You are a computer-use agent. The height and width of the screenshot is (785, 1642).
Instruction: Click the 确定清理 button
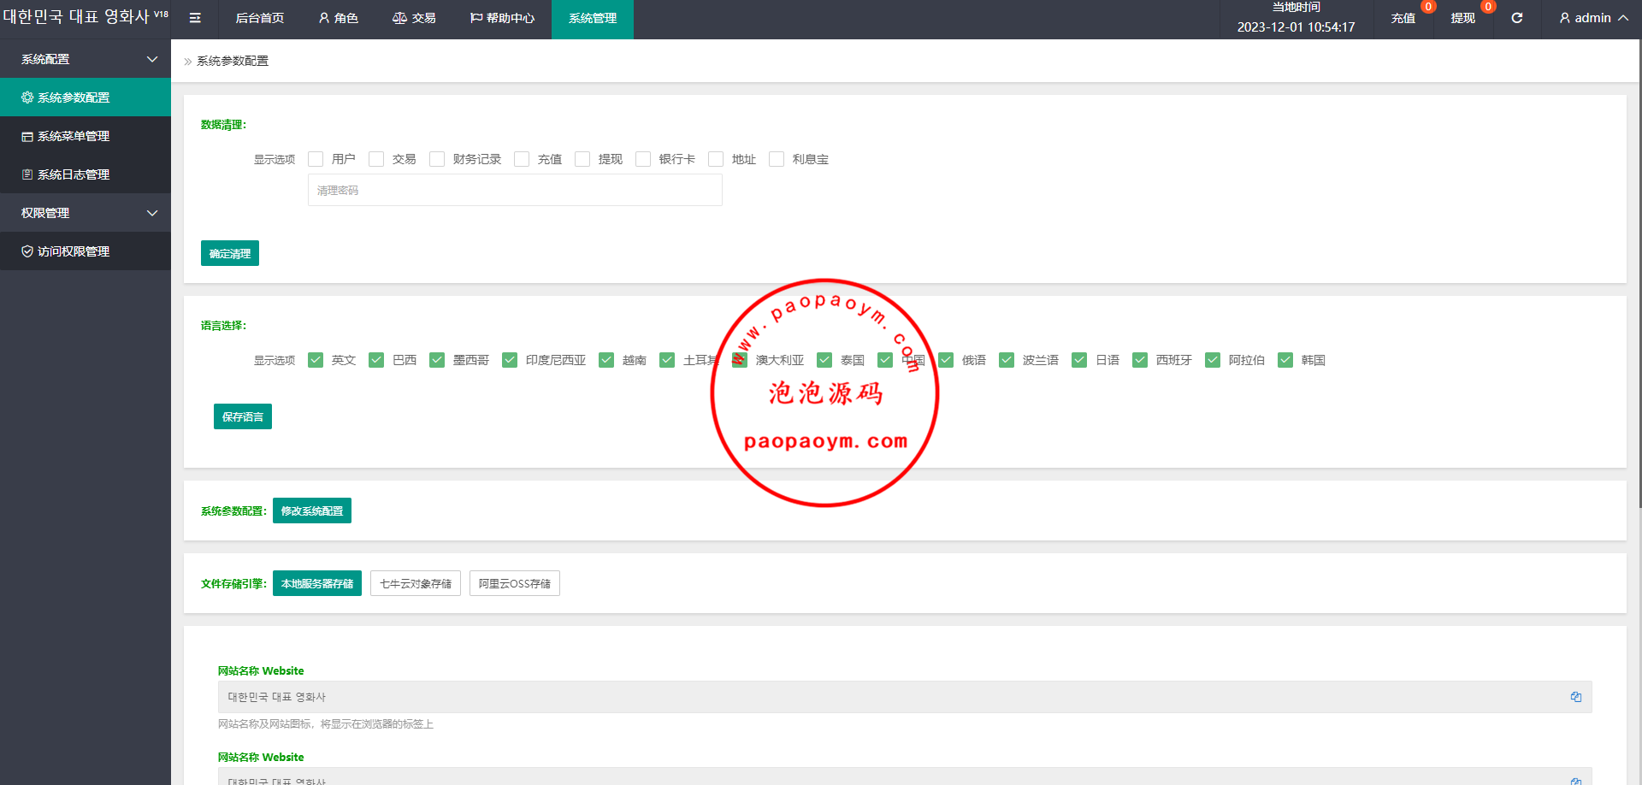(230, 253)
